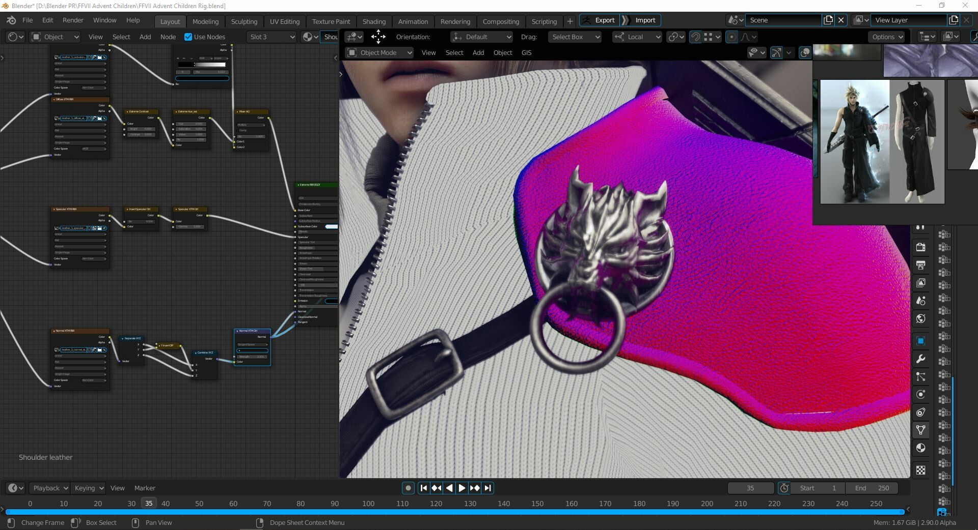Open the Slot 3 material slot dropdown
The width and height of the screenshot is (978, 530).
click(x=271, y=37)
